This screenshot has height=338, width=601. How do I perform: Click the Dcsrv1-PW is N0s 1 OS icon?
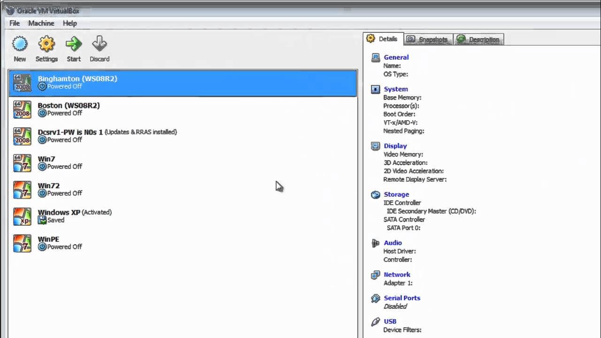(x=22, y=136)
